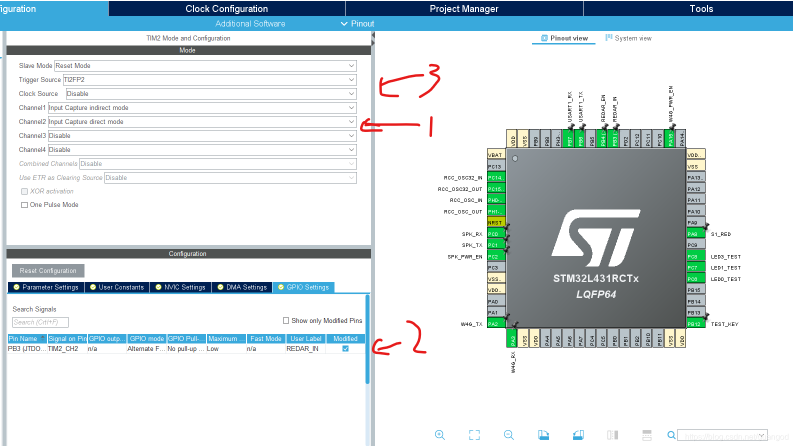
Task: Click the NRST pin on the chip
Action: pos(496,222)
